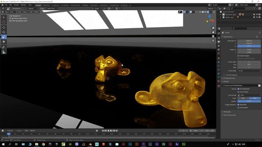Open the Modifiers wrench tab
The width and height of the screenshot is (262, 147).
219,62
